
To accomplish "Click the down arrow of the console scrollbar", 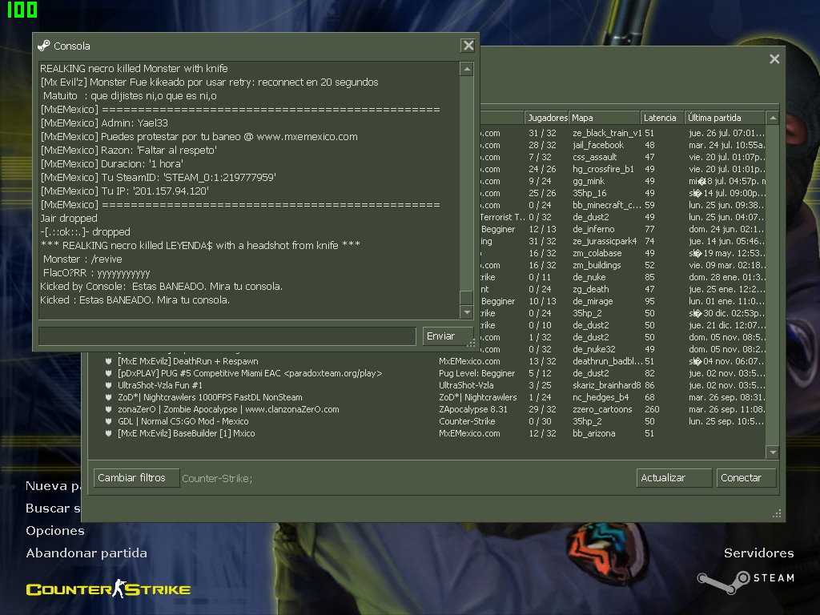I will pos(467,312).
